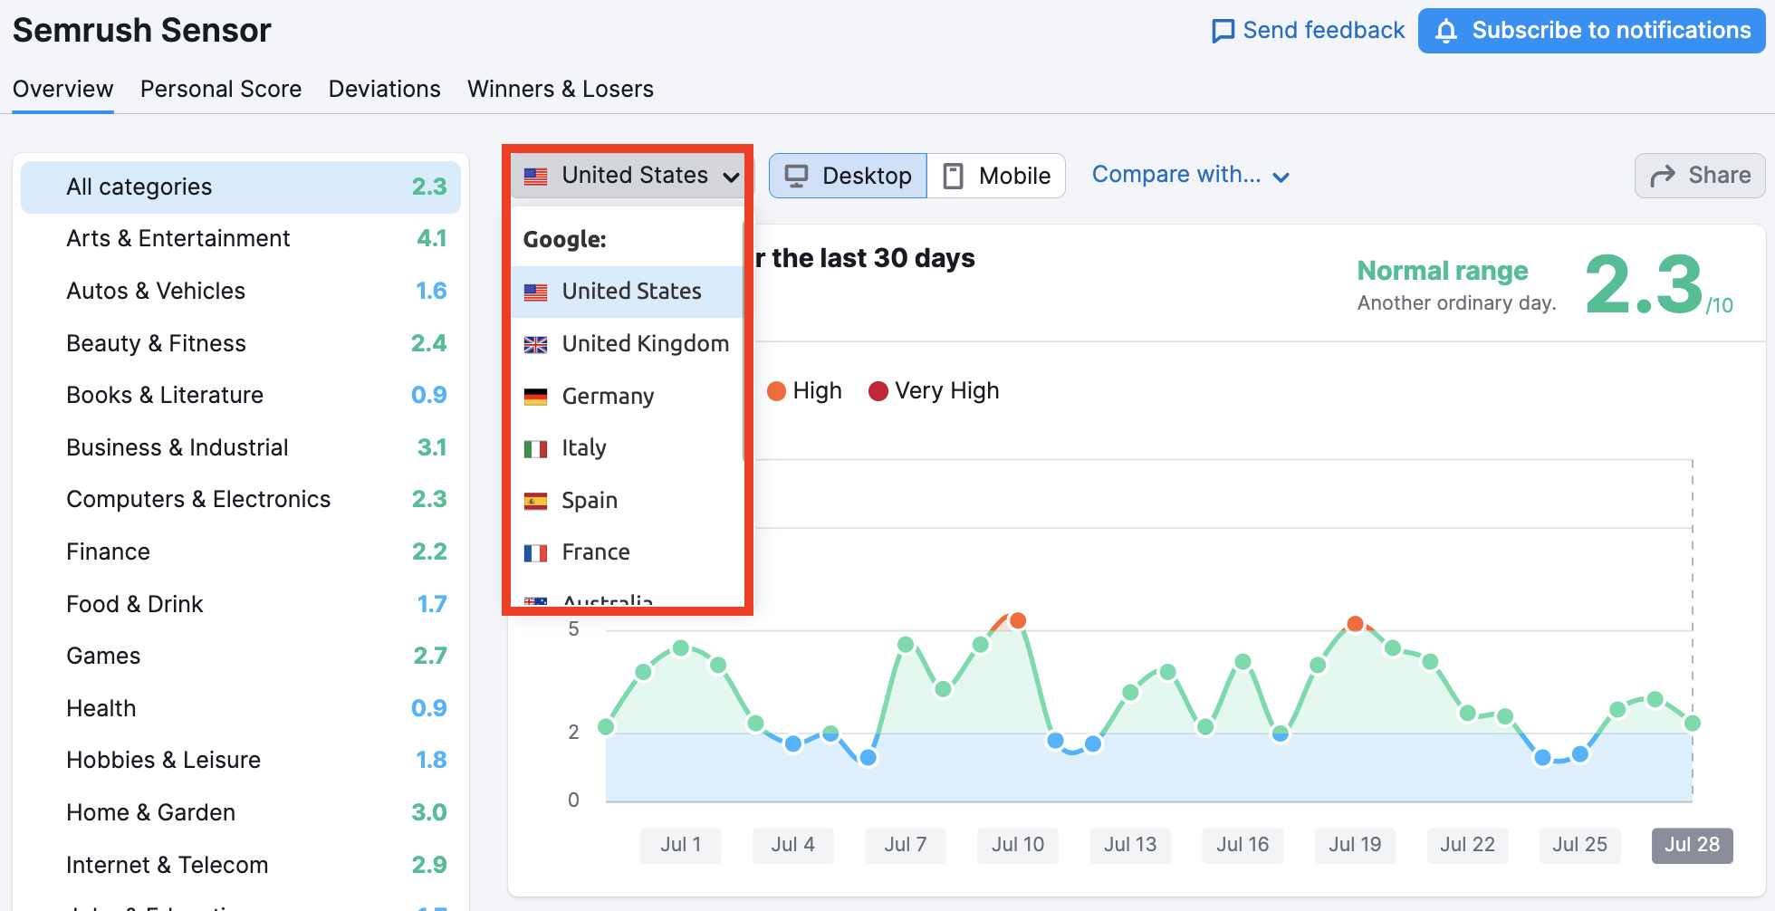
Task: Toggle the orange High legend swatch
Action: pos(776,391)
